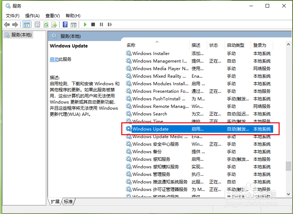The image size is (293, 214).
Task: Click gear icon of Windows 备份 row
Action: (128, 151)
